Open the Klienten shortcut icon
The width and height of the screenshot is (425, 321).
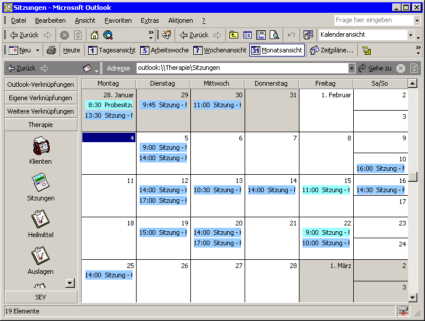[41, 146]
